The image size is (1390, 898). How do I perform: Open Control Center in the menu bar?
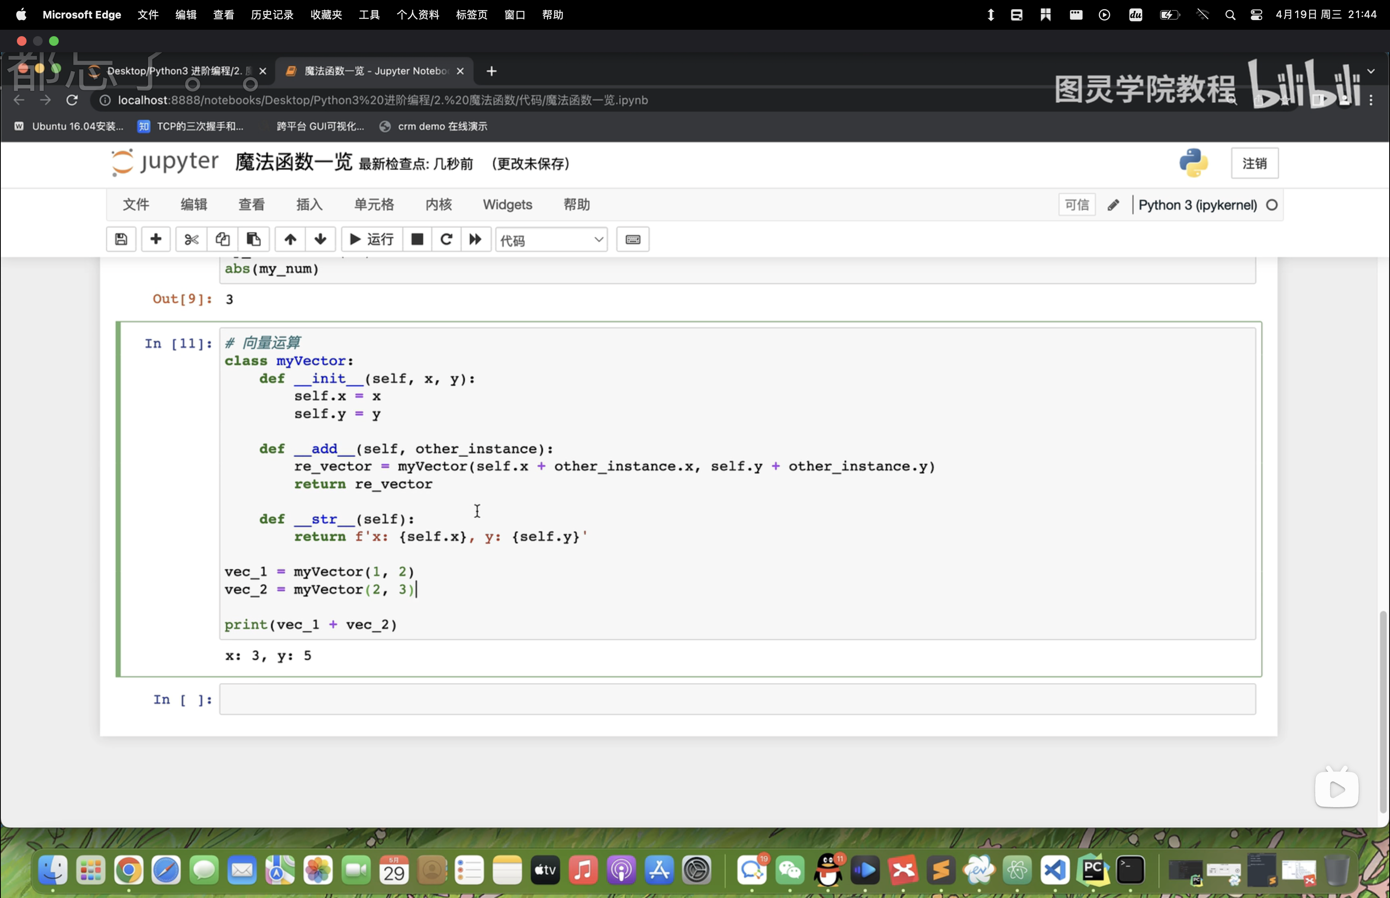coord(1256,15)
